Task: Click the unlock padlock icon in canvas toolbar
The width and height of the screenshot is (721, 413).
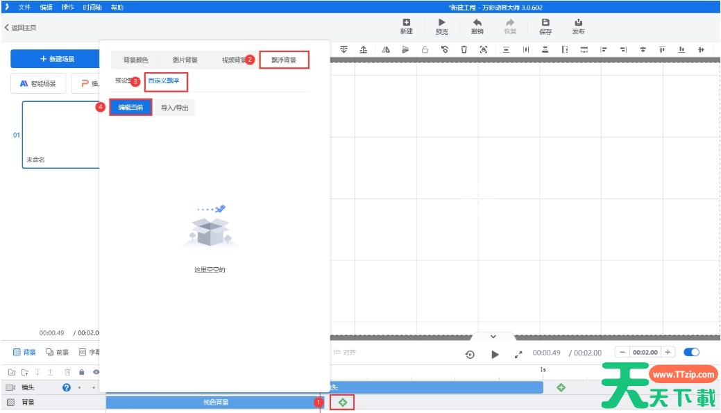Action: pos(425,49)
